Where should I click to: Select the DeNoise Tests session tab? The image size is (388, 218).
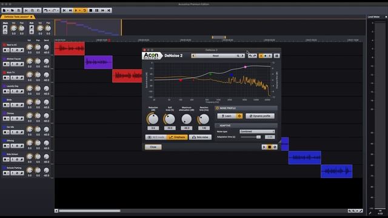[x=16, y=17]
